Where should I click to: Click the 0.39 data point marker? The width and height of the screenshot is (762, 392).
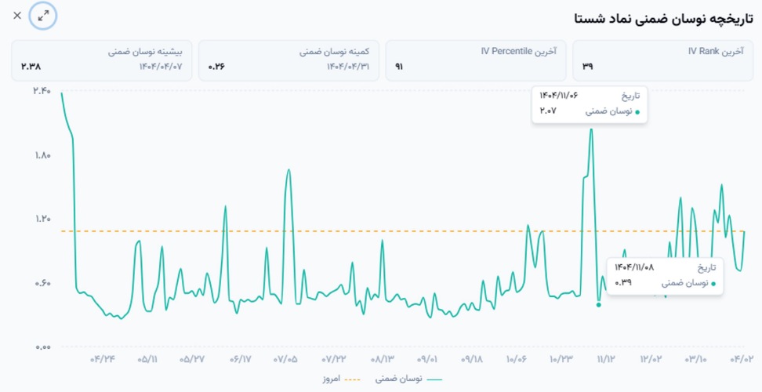pyautogui.click(x=599, y=305)
